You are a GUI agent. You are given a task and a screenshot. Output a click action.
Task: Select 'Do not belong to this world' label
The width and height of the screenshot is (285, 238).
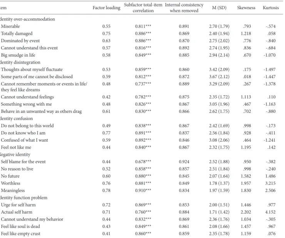[27, 126]
